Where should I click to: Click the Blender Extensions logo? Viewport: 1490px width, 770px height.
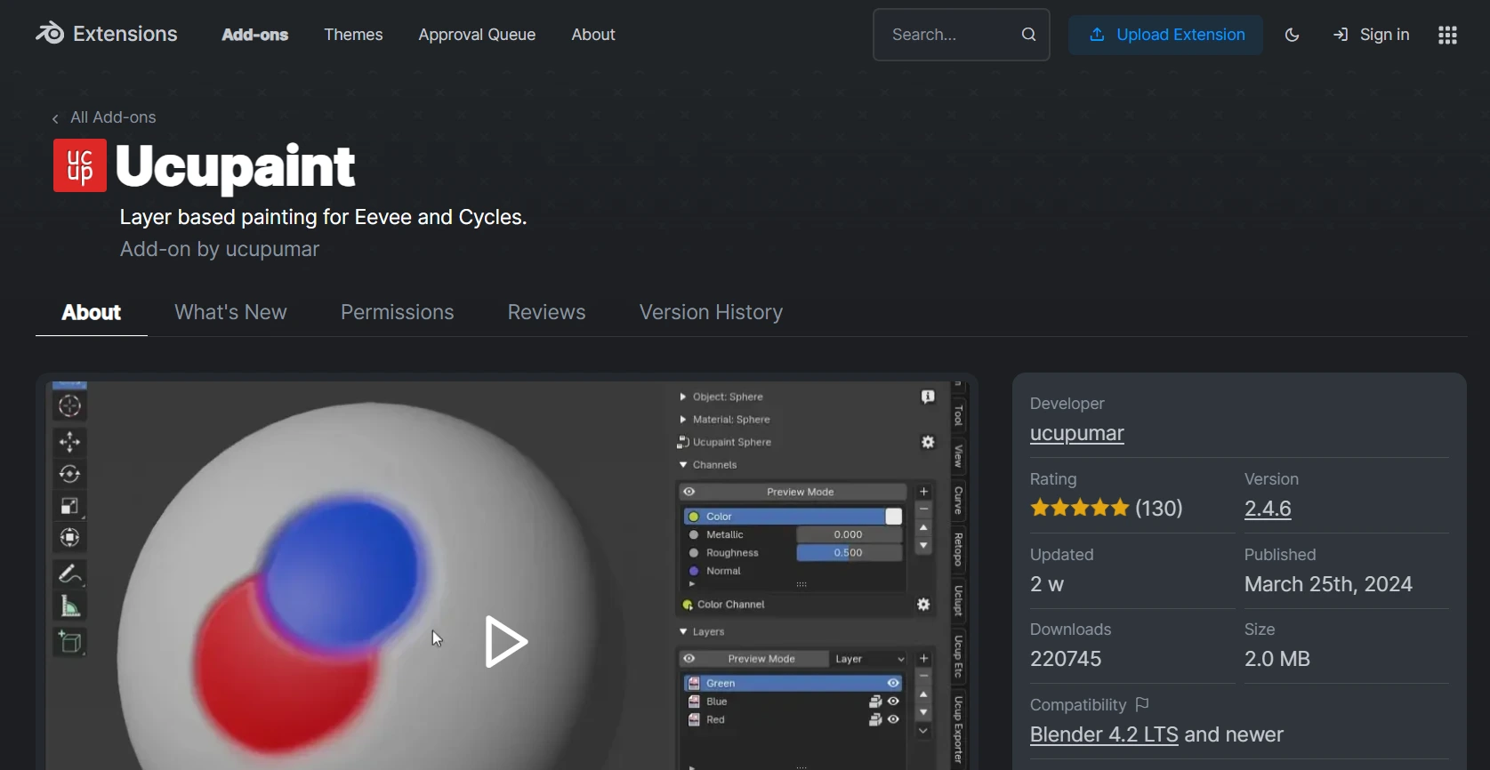[x=107, y=34]
